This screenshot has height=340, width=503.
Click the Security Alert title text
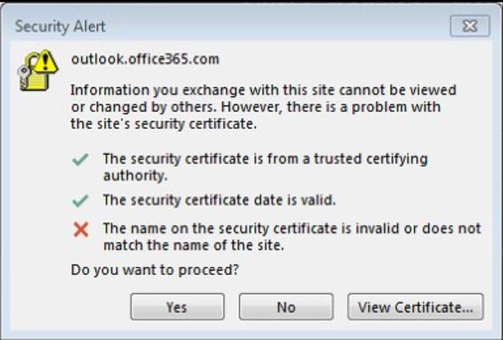pyautogui.click(x=60, y=26)
